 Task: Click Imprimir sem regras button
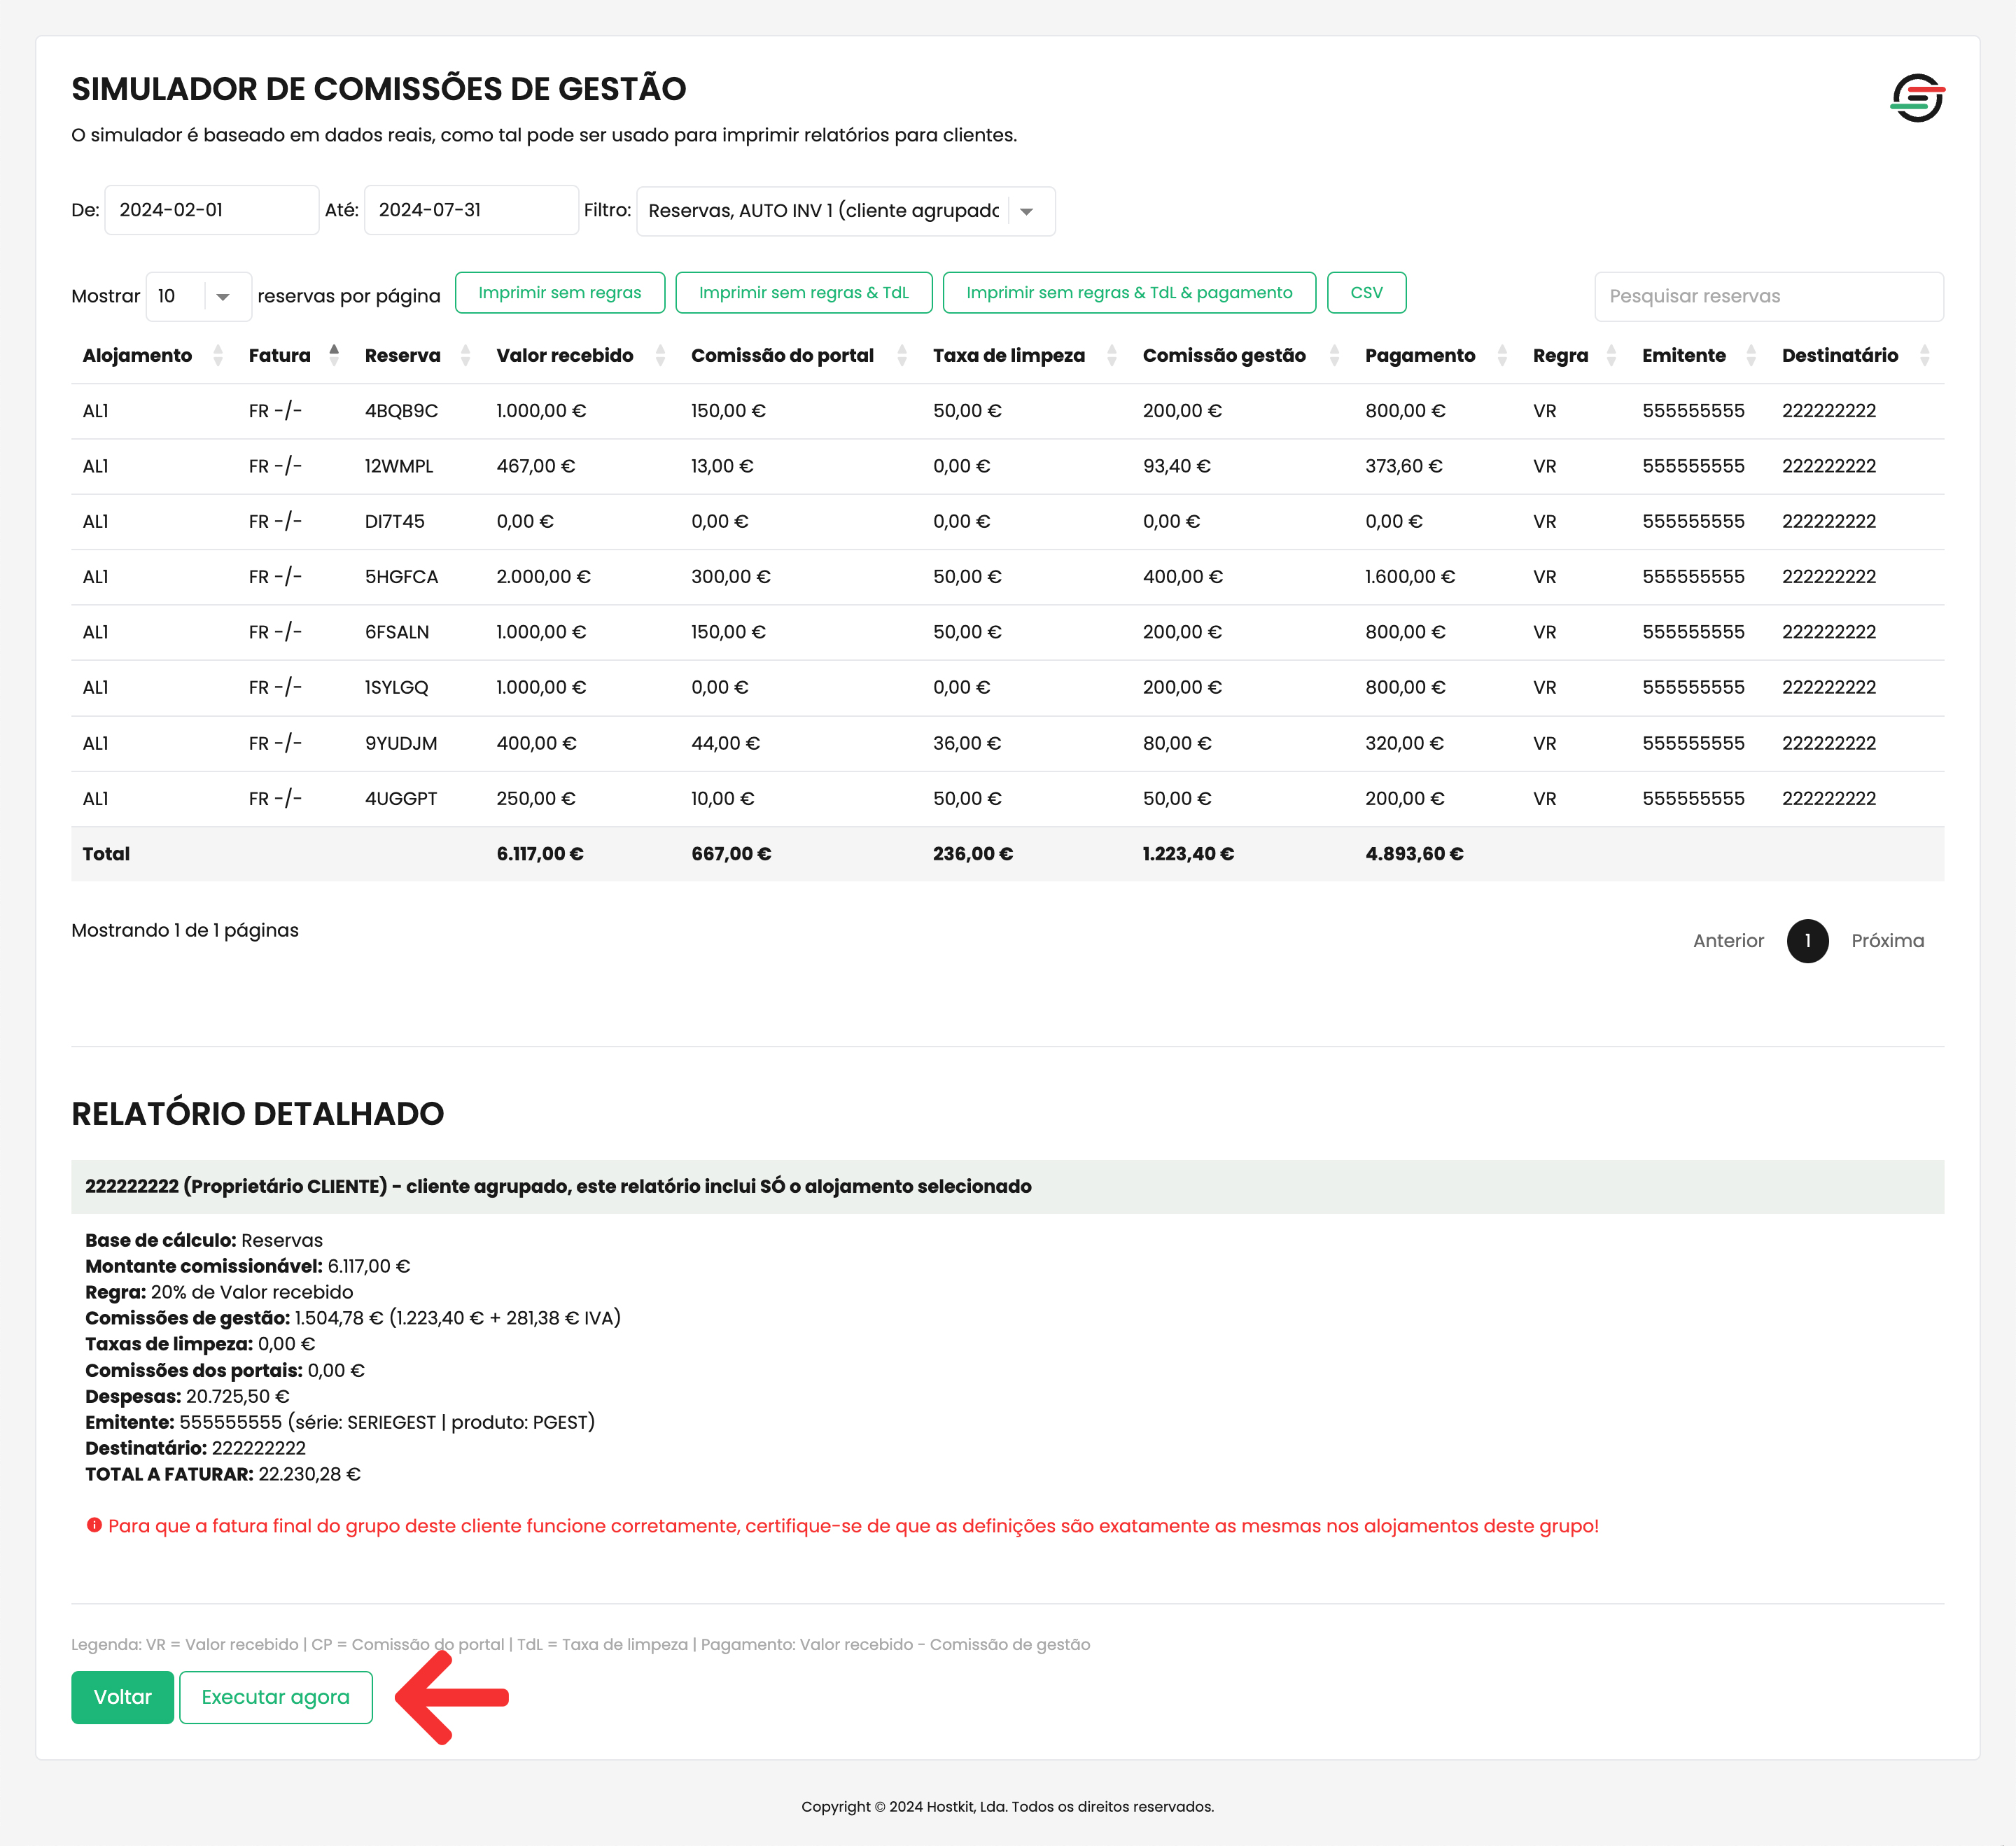(560, 293)
